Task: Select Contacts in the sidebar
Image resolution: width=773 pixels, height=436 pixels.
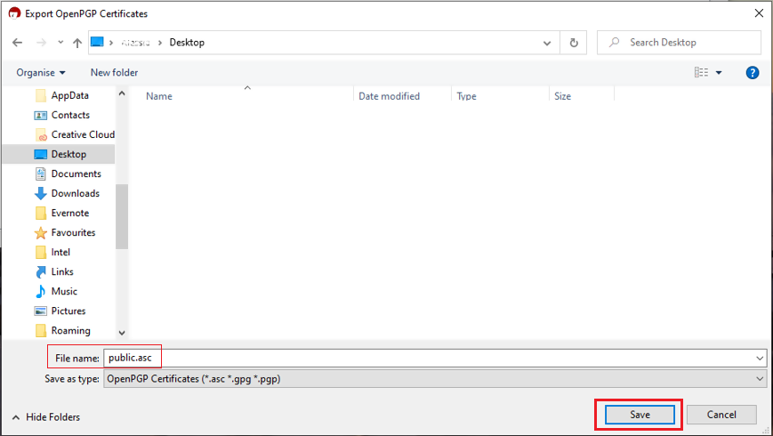Action: coord(70,115)
